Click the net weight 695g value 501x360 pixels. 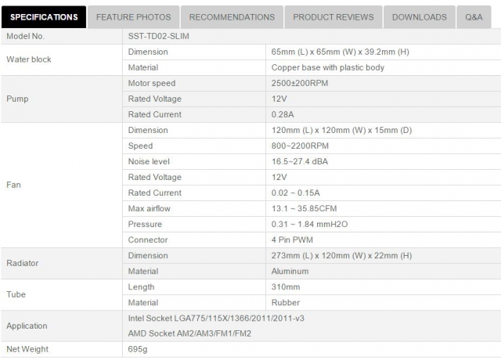pyautogui.click(x=139, y=350)
